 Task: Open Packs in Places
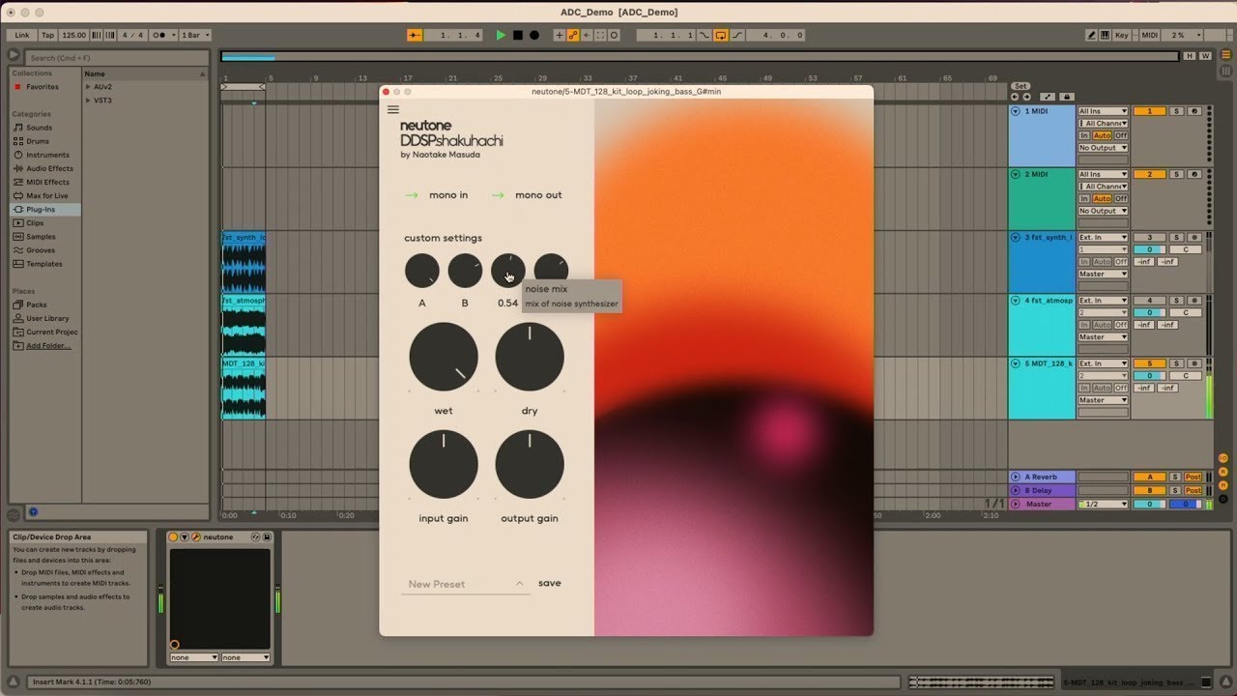click(x=37, y=304)
